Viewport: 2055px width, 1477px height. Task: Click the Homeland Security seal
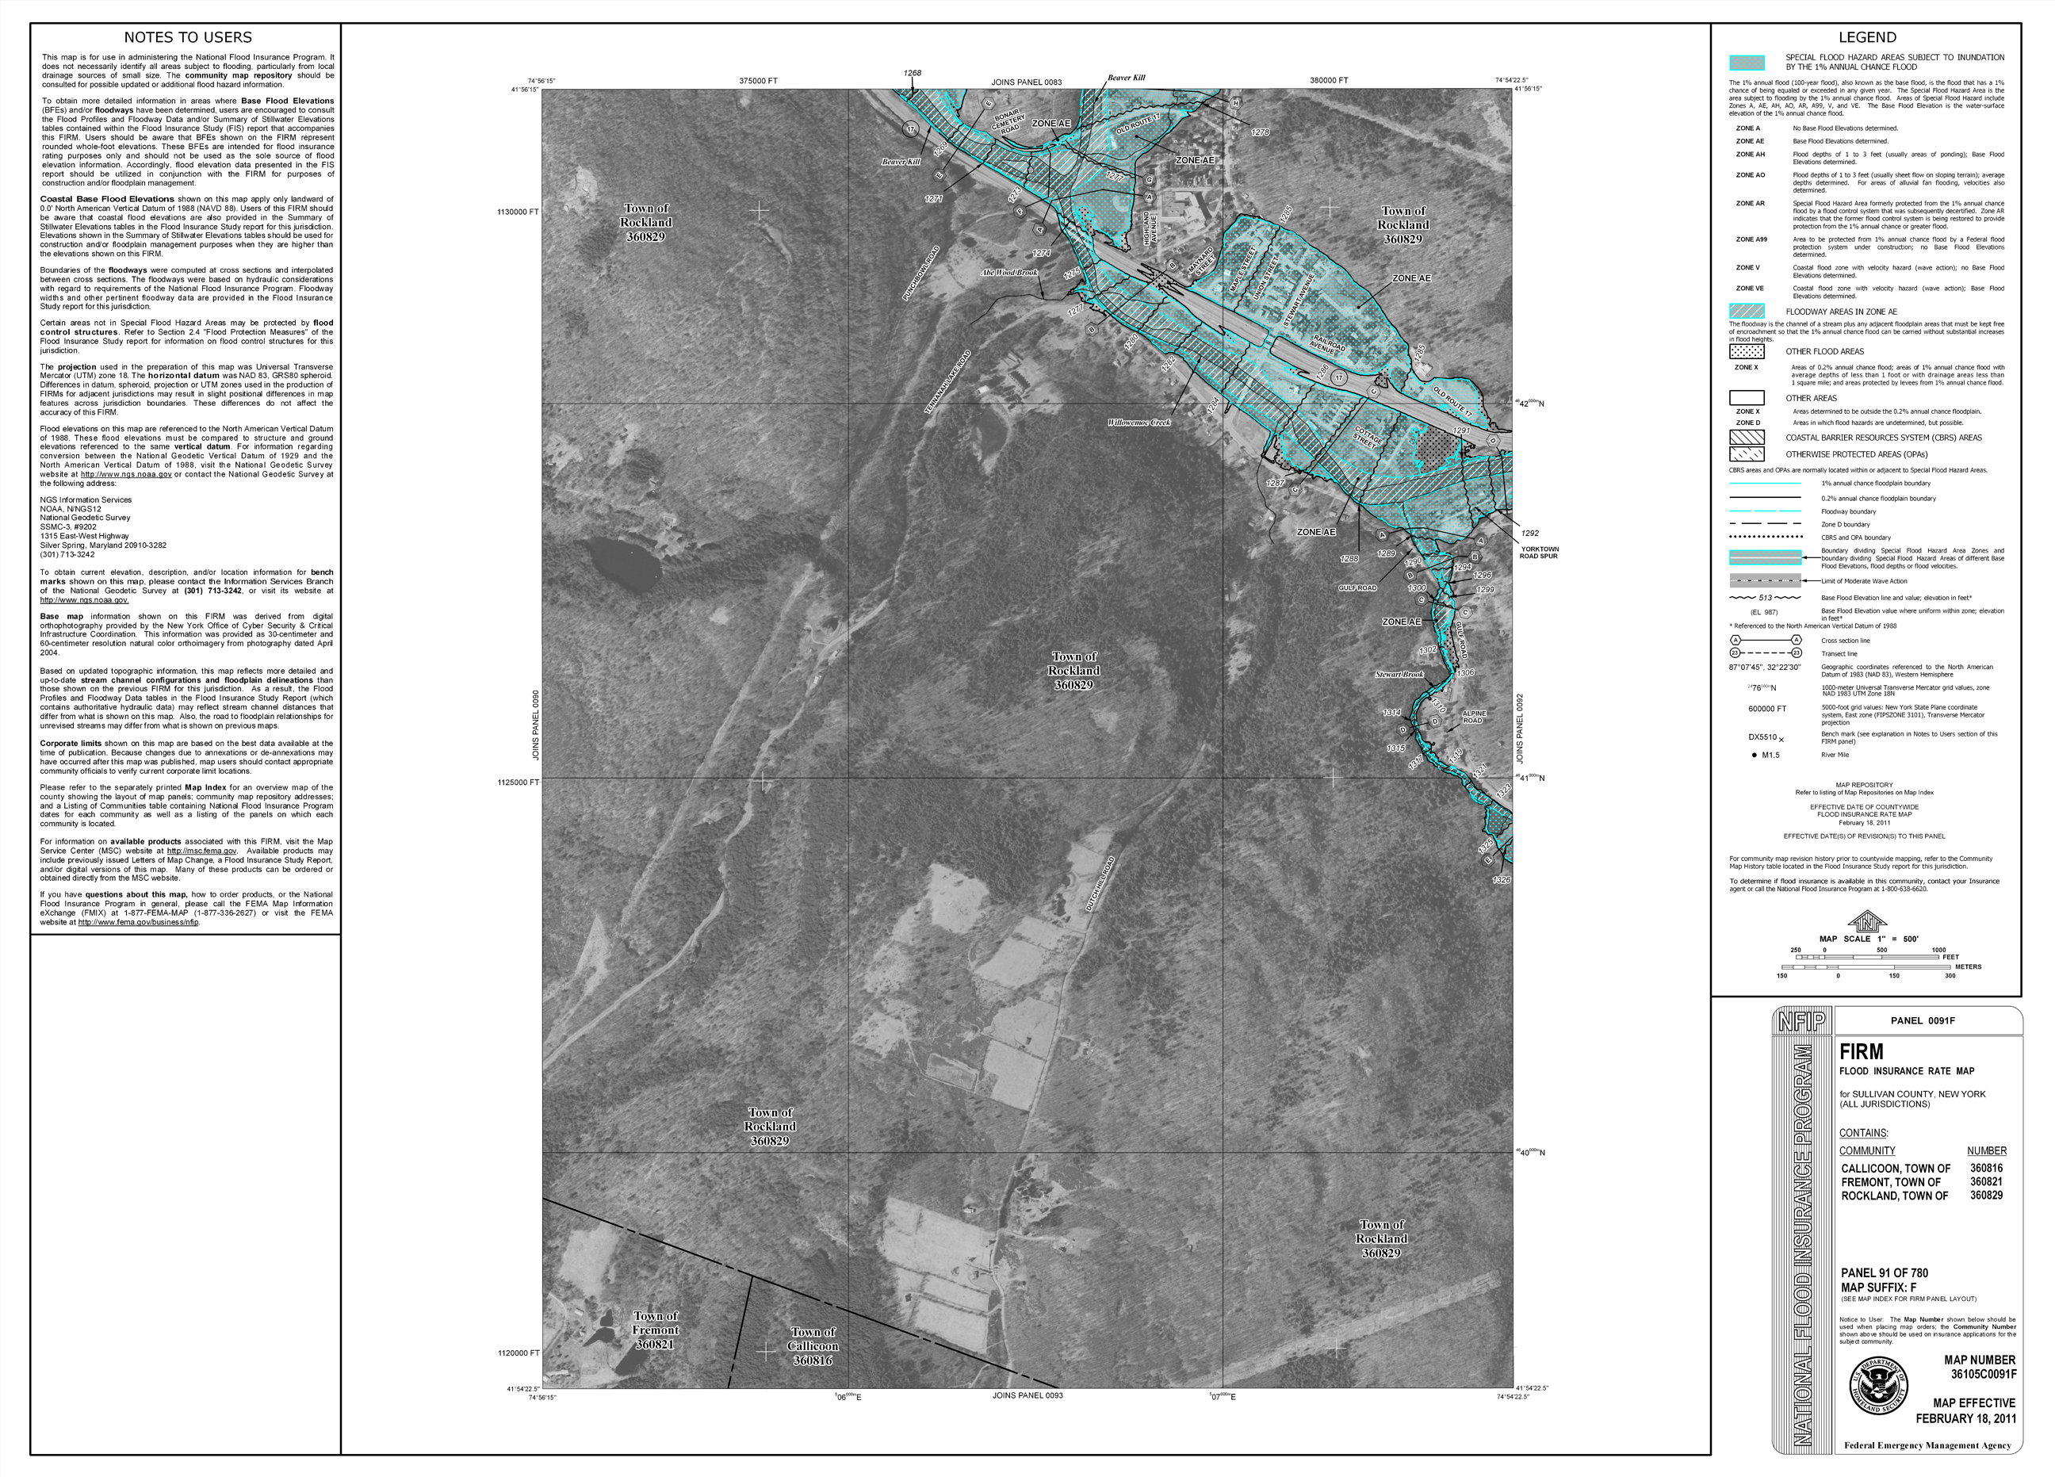[1878, 1387]
